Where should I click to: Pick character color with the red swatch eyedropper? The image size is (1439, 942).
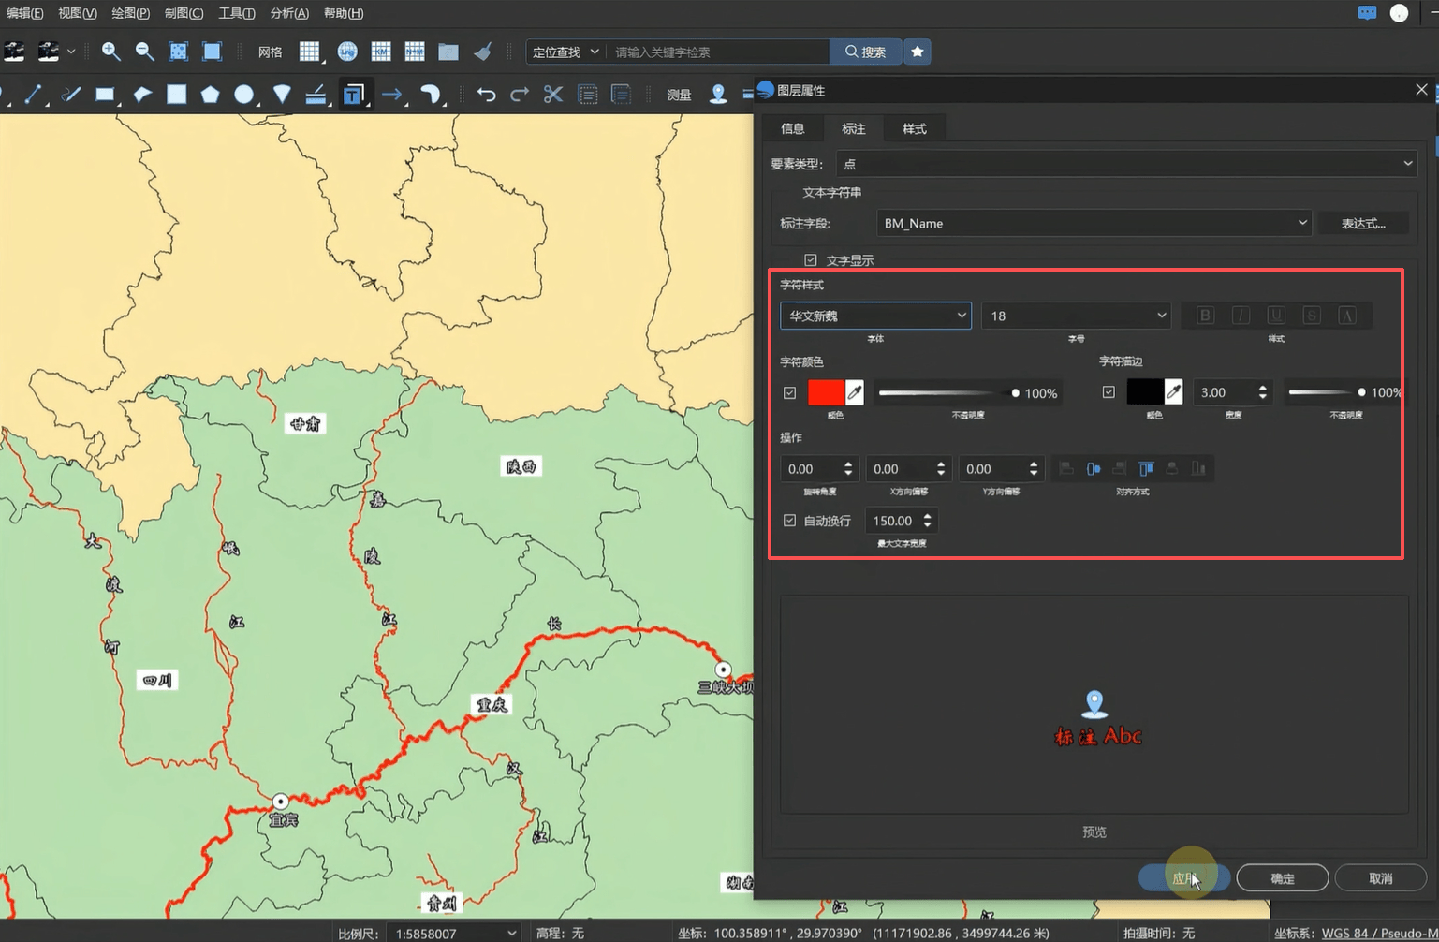(x=854, y=392)
